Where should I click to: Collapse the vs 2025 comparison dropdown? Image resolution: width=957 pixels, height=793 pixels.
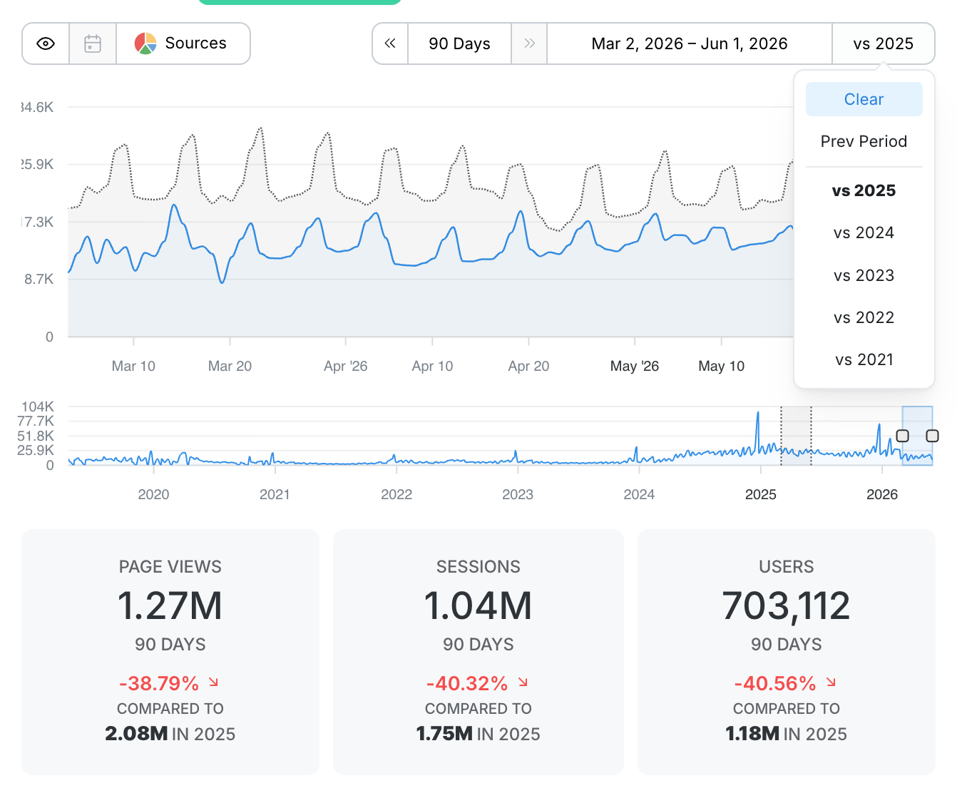tap(884, 44)
